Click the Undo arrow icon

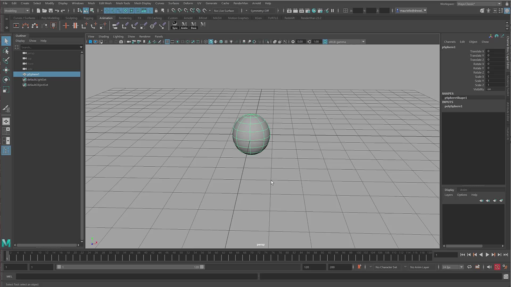[x=57, y=11]
